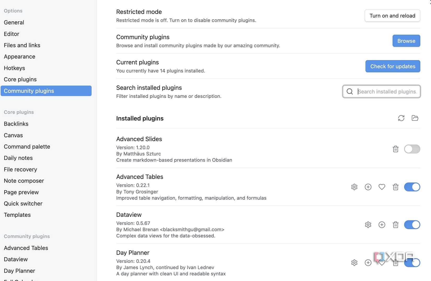Enable the Advanced Slides plugin toggle
The image size is (431, 281).
tap(412, 149)
